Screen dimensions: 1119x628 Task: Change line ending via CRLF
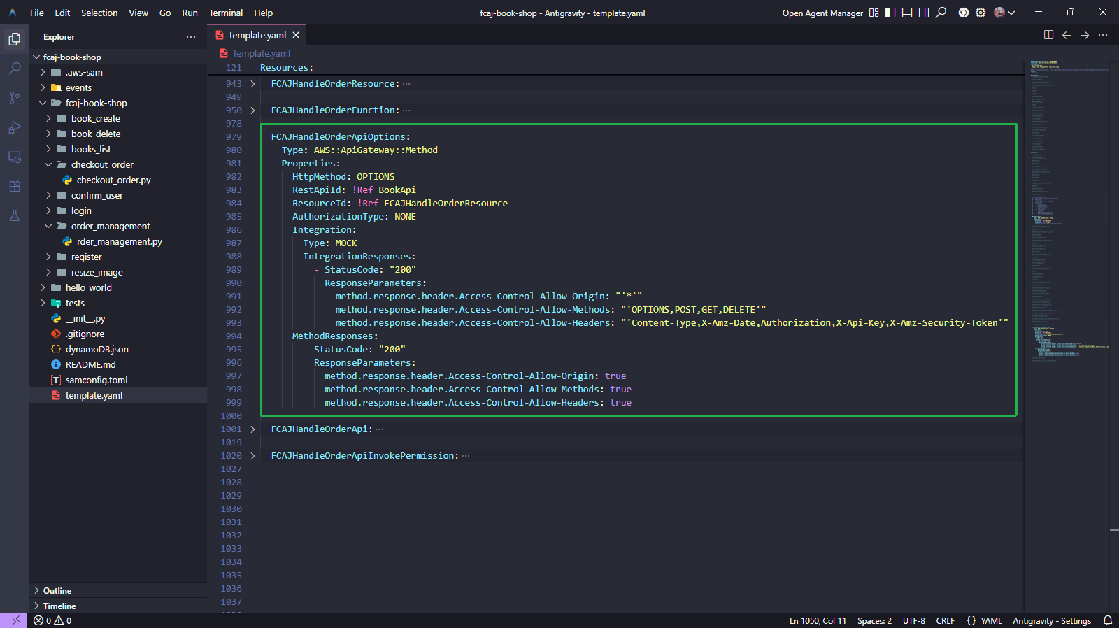tap(946, 620)
